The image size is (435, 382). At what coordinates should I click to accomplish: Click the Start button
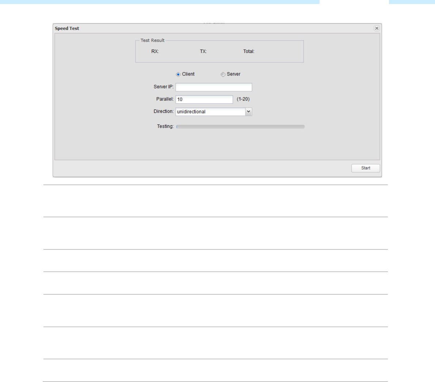(x=365, y=168)
